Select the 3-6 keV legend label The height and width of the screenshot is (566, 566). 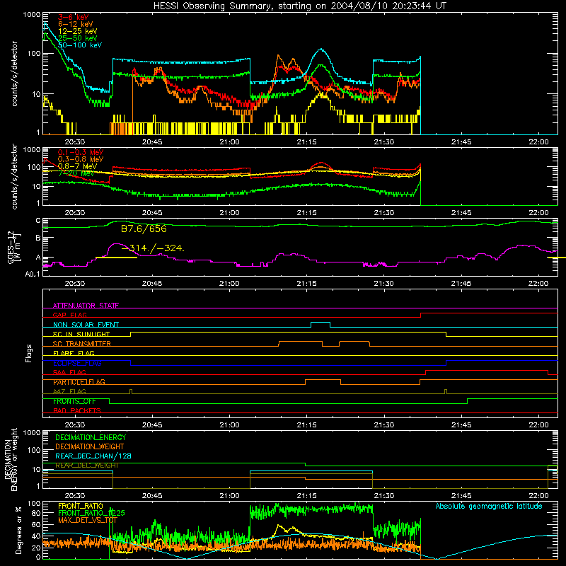(73, 17)
